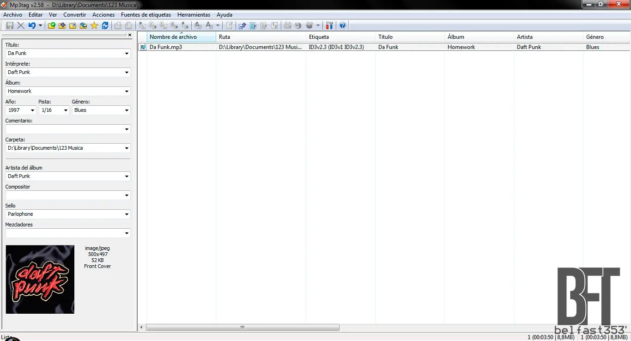This screenshot has height=341, width=631.
Task: Click the Load playlist folder icon
Action: tap(73, 25)
